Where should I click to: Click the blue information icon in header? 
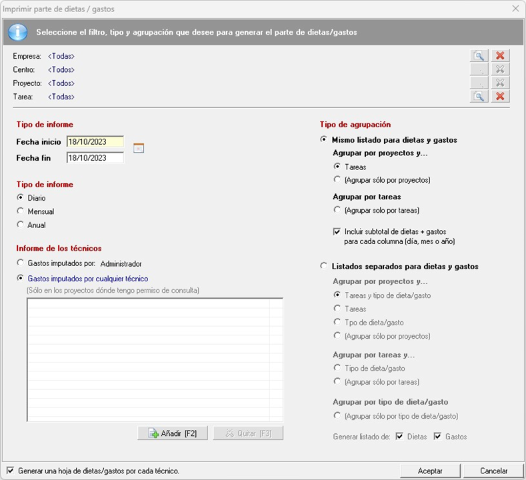tap(17, 32)
